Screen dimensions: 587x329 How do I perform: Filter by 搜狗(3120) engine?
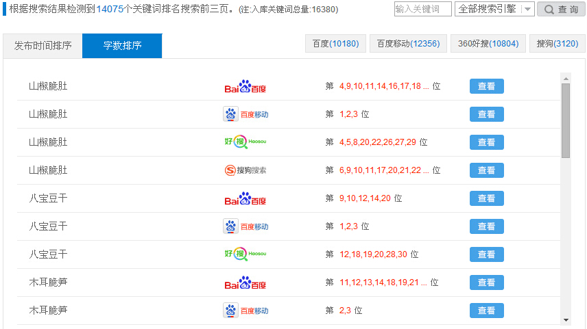click(557, 44)
